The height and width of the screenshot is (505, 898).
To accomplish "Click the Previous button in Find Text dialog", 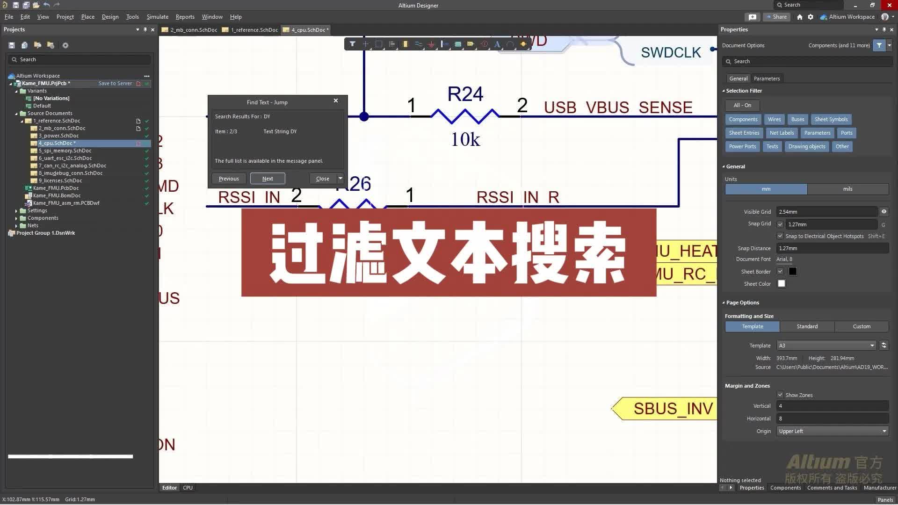I will pos(228,178).
